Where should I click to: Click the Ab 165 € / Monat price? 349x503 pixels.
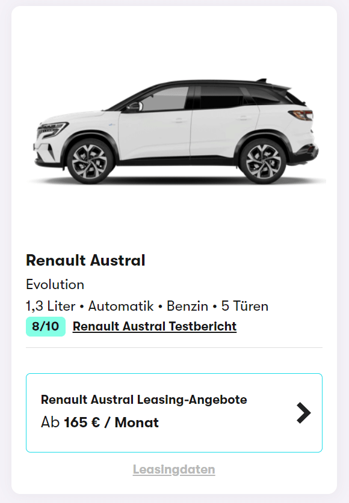point(99,422)
